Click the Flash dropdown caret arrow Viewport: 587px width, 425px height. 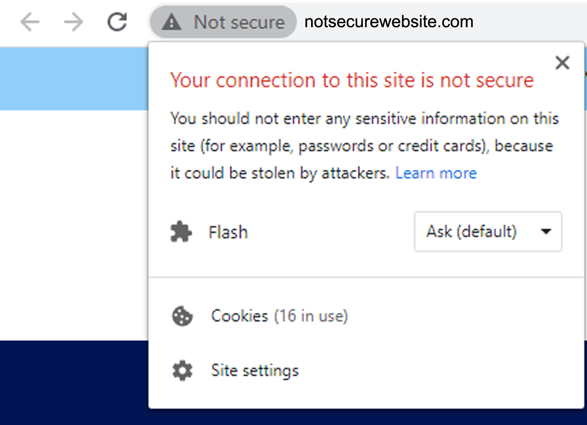tap(546, 231)
